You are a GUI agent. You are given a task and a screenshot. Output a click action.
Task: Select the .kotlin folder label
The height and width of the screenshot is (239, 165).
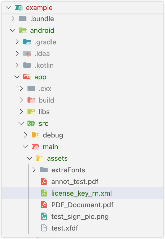pos(44,65)
